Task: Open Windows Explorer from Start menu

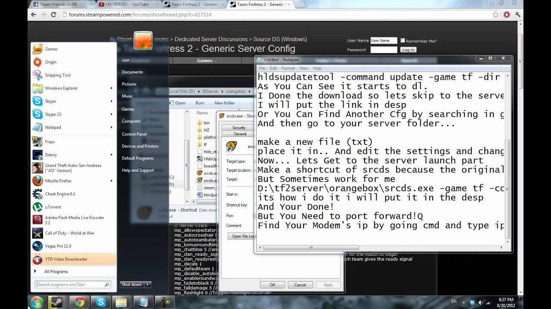Action: point(74,88)
